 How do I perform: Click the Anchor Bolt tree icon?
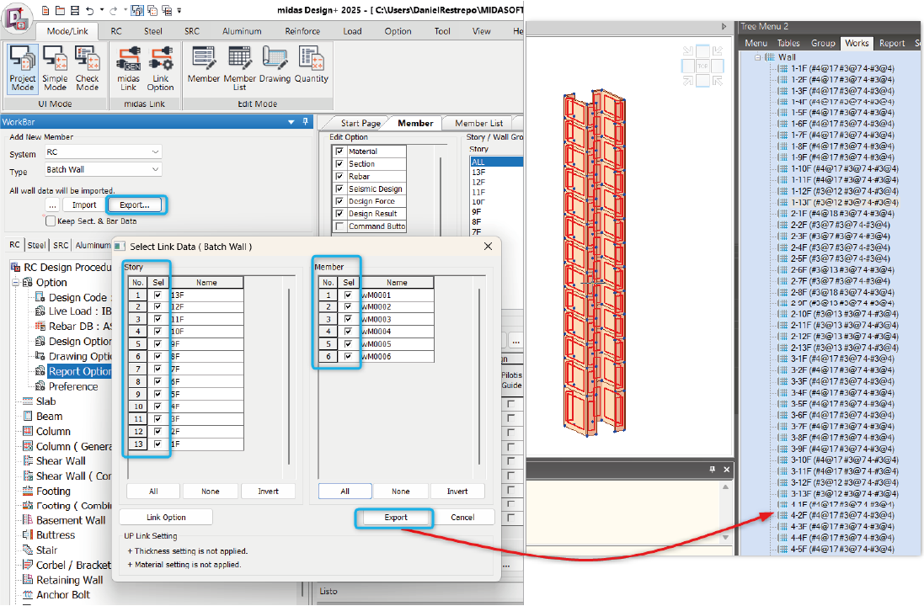pos(27,595)
